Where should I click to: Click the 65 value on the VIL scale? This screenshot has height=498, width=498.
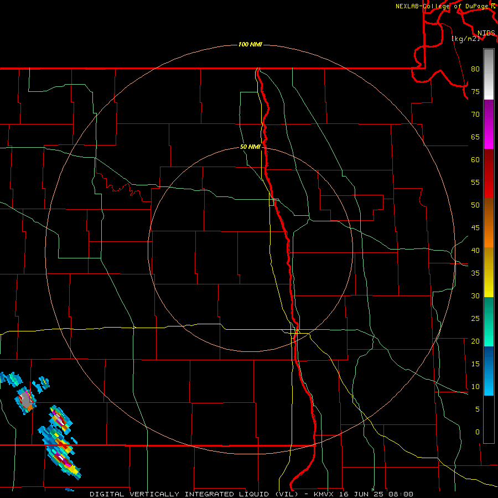click(x=475, y=137)
